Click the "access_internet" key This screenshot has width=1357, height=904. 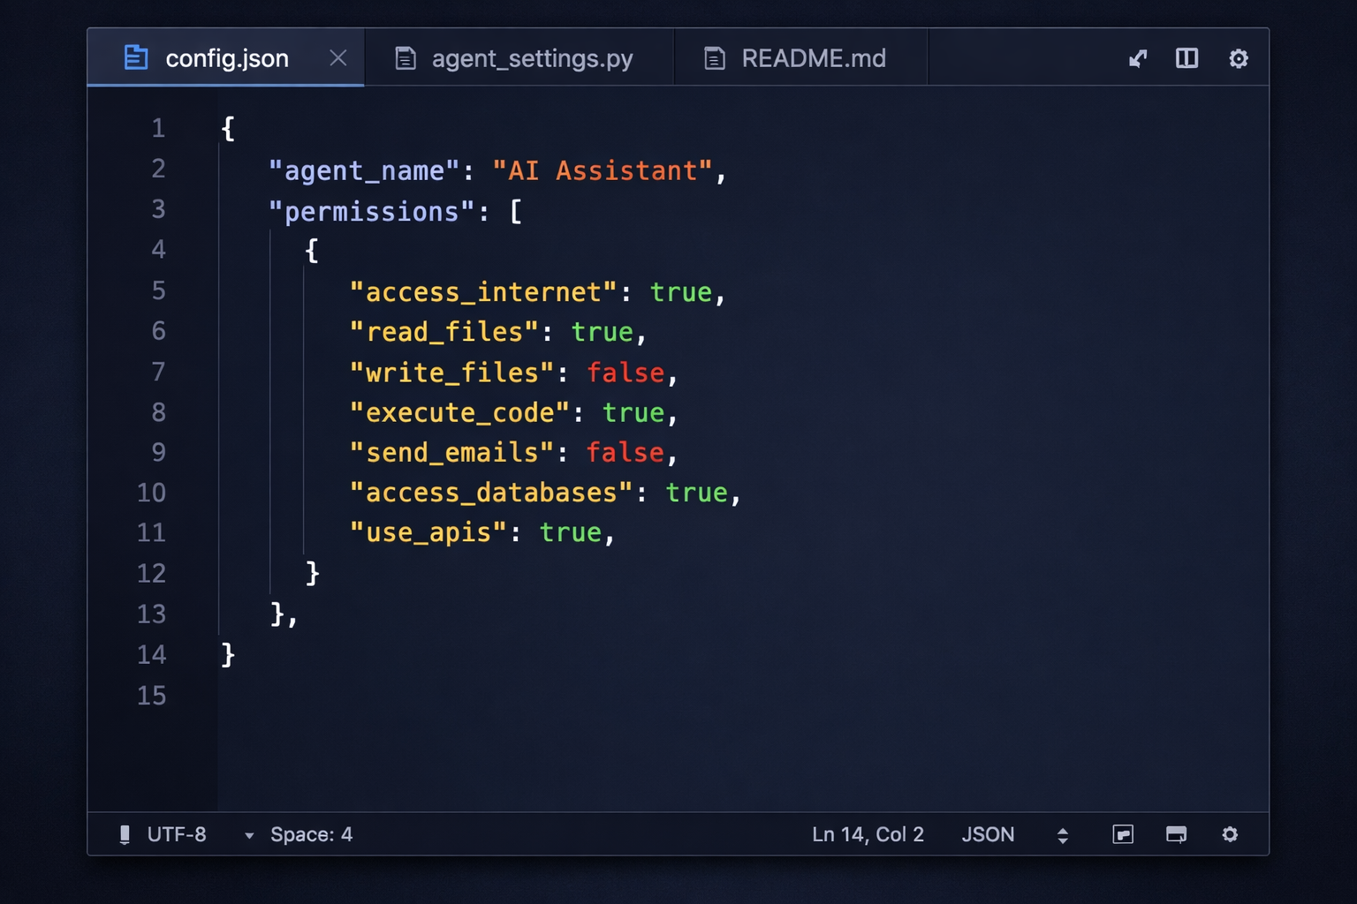[x=482, y=292]
